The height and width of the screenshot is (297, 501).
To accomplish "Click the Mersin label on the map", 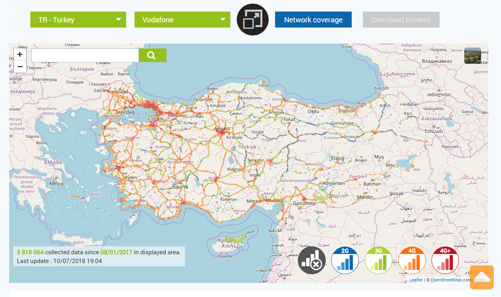I will coord(254,201).
